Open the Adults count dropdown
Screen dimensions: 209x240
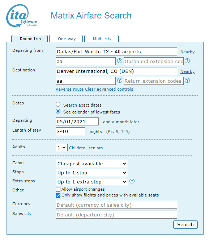point(61,148)
